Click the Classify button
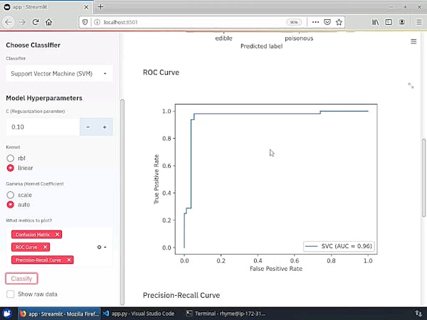 point(21,278)
